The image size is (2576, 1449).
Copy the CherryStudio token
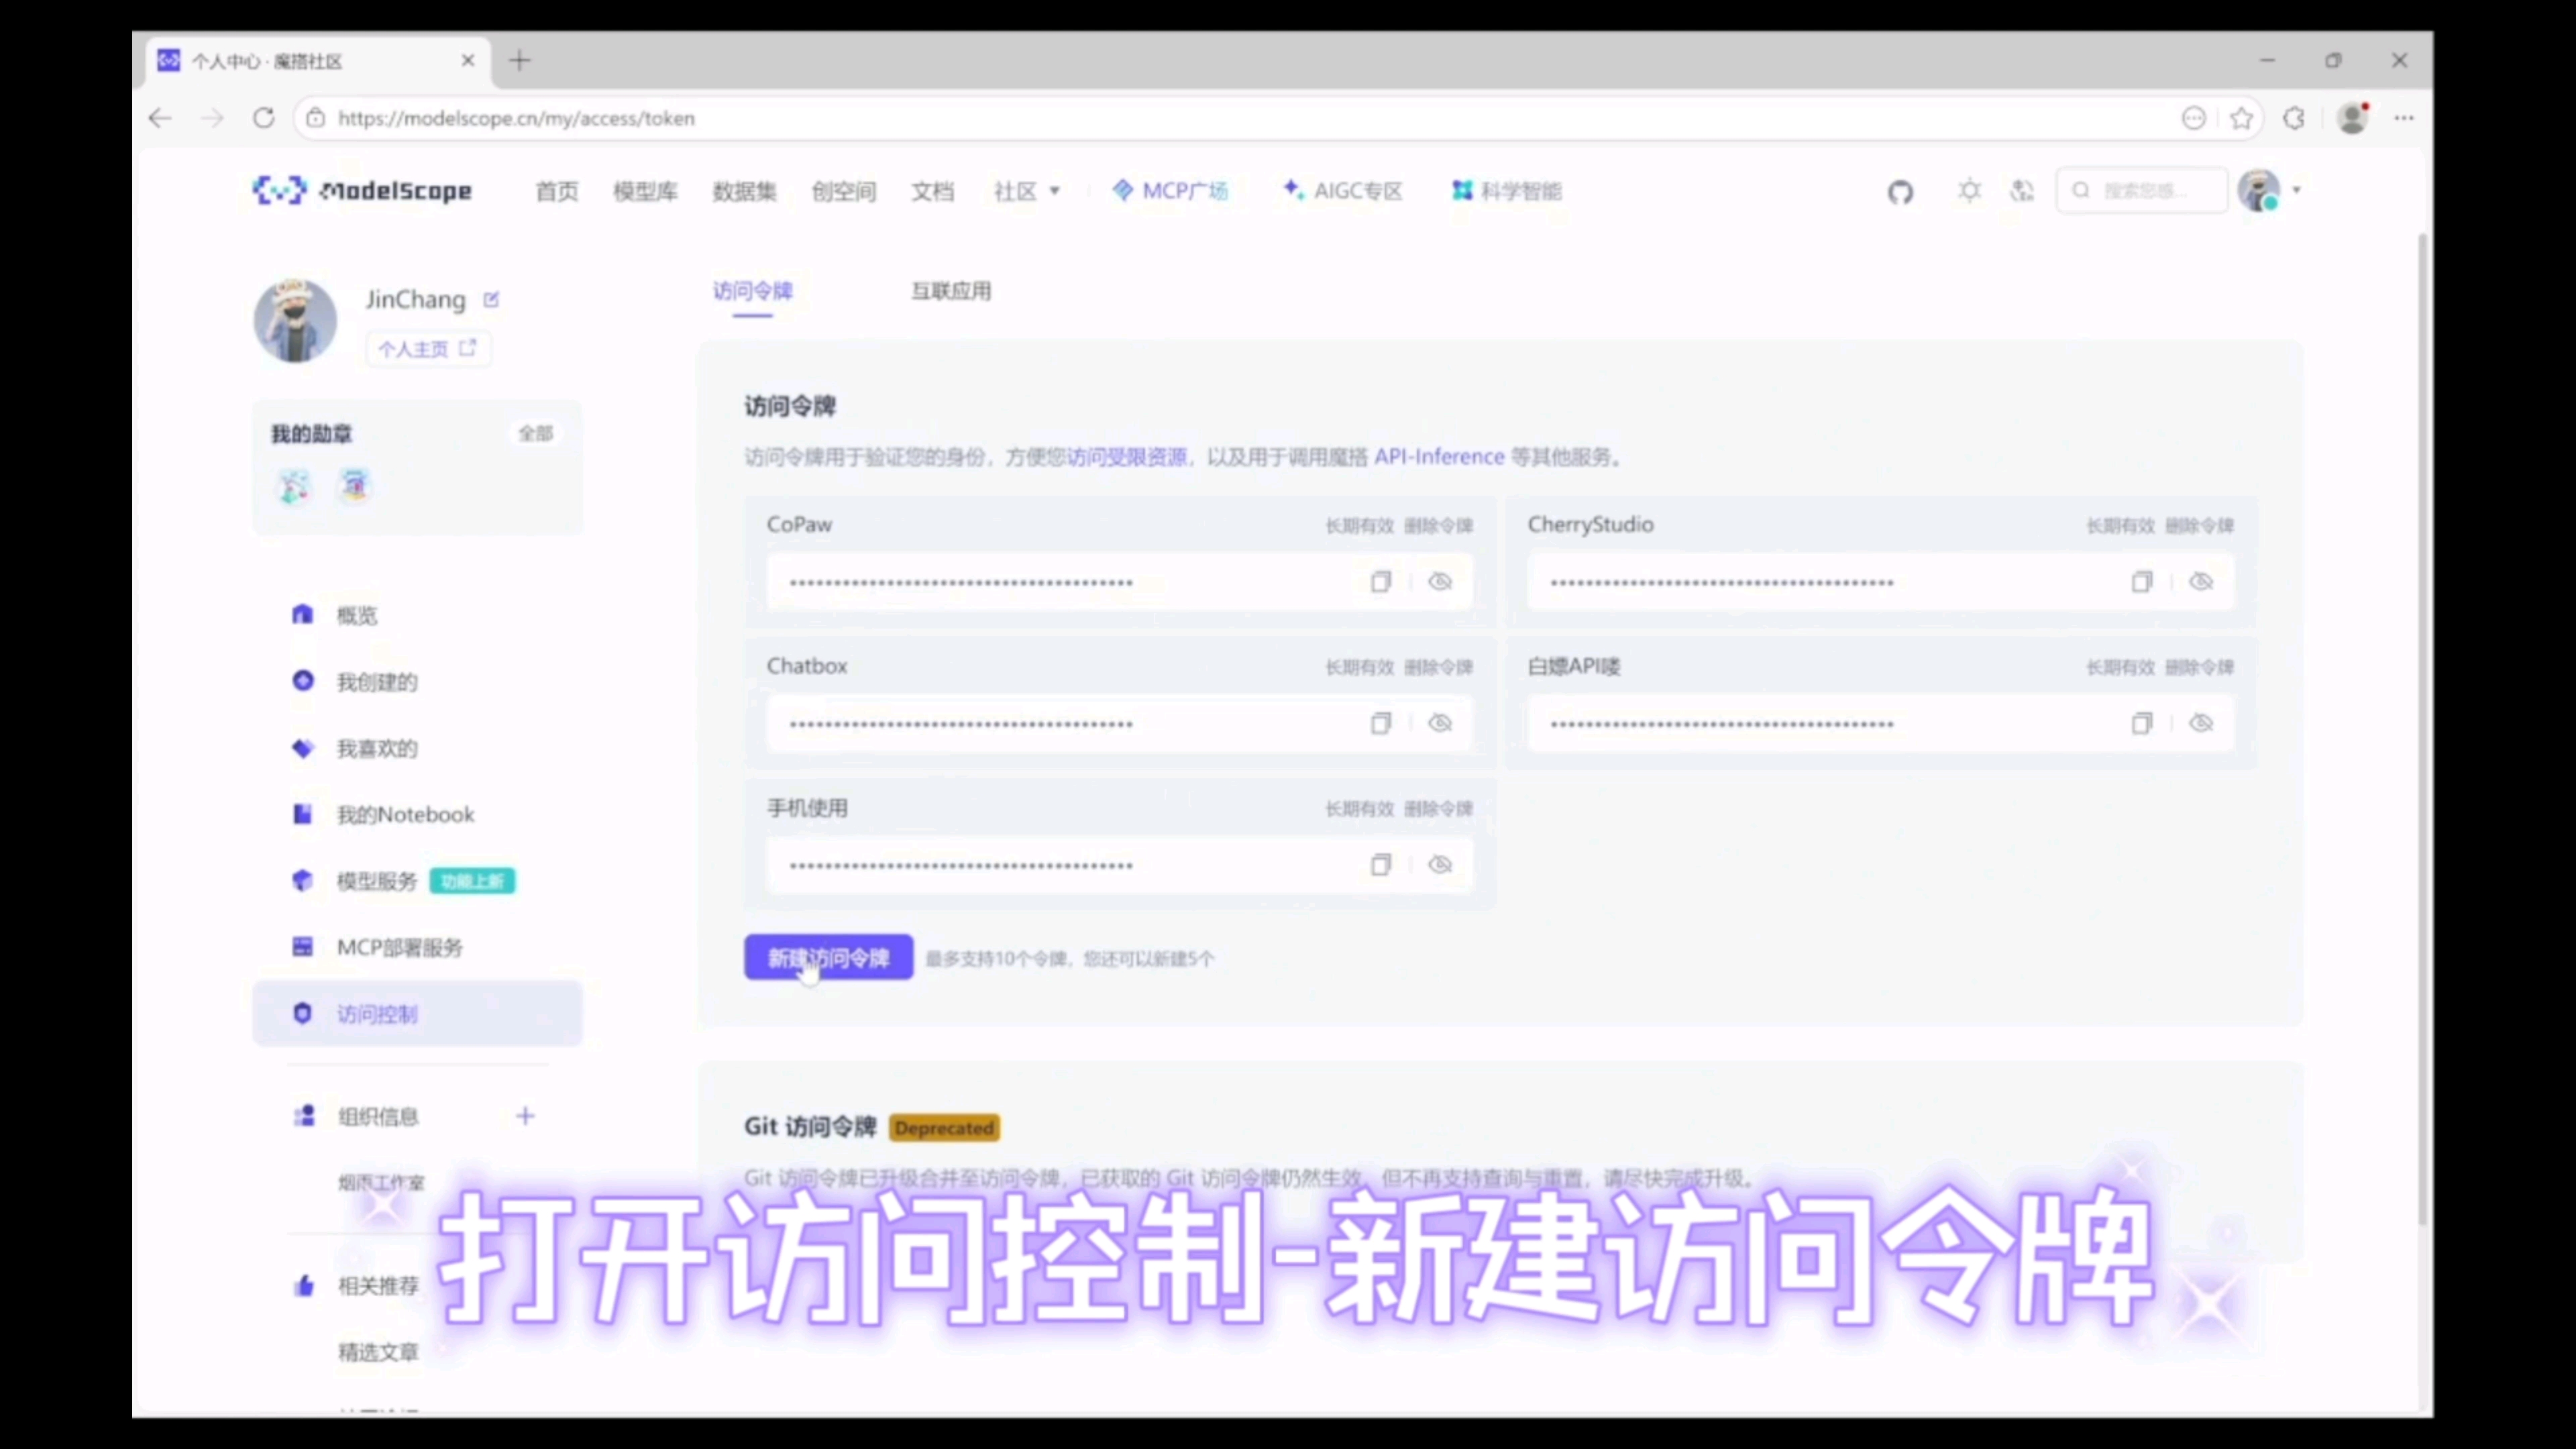pyautogui.click(x=2141, y=582)
